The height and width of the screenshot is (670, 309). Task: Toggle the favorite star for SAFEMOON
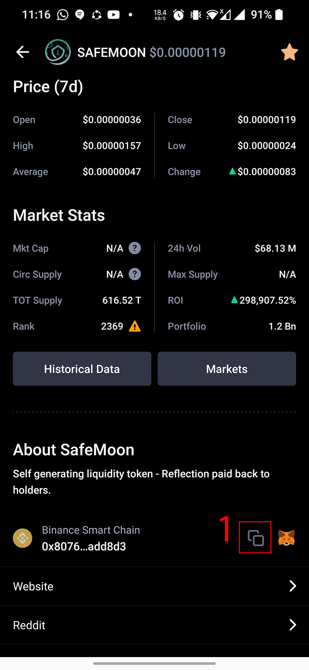pyautogui.click(x=289, y=52)
